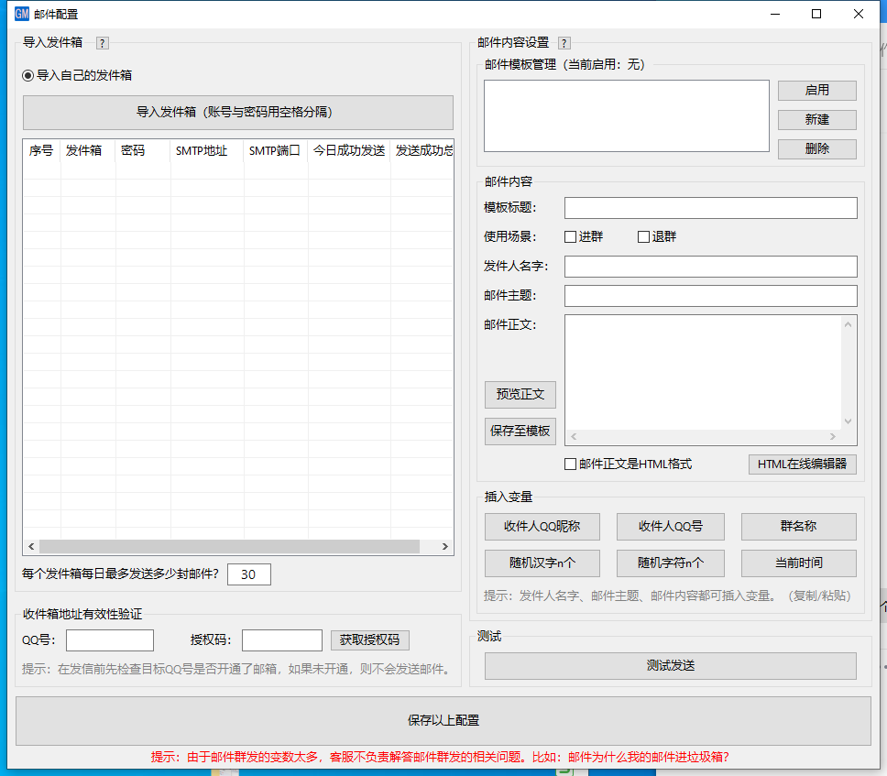Screen dimensions: 887x776
Task: Click the 发件箱 column header
Action: pos(88,150)
